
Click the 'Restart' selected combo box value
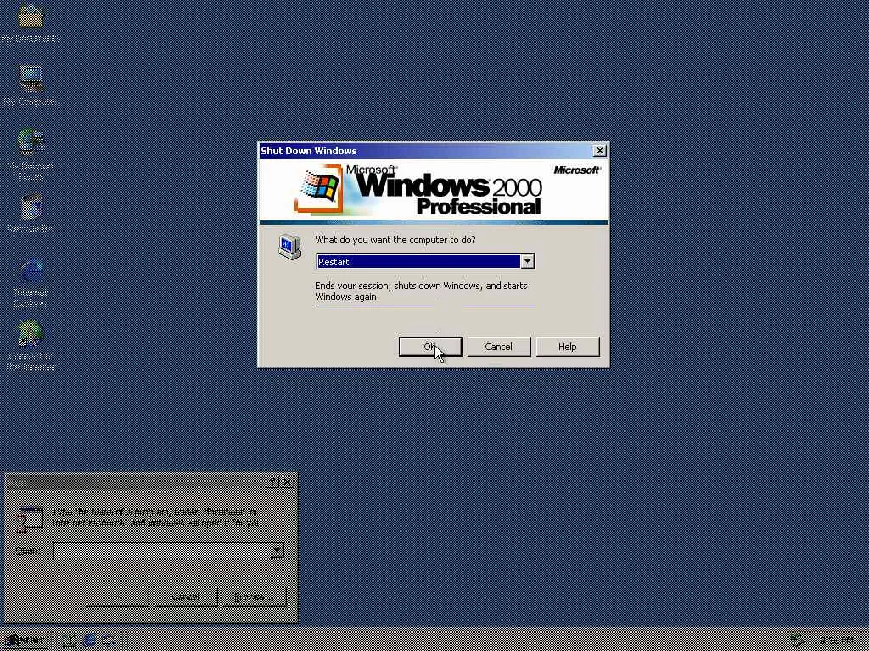[x=418, y=261]
